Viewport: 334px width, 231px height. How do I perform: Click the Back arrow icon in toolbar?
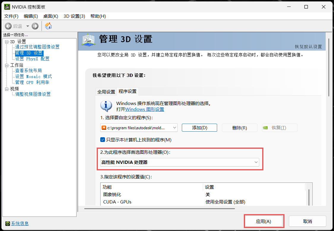click(x=8, y=26)
